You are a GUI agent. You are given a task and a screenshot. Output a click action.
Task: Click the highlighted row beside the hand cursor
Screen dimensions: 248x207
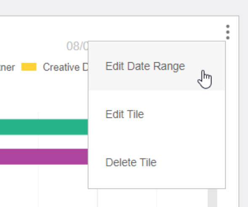(157, 66)
